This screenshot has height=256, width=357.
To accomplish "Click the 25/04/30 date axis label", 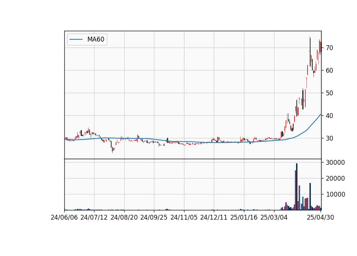I will pos(321,217).
